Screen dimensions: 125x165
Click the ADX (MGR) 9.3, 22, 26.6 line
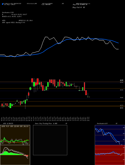click(x=17, y=20)
